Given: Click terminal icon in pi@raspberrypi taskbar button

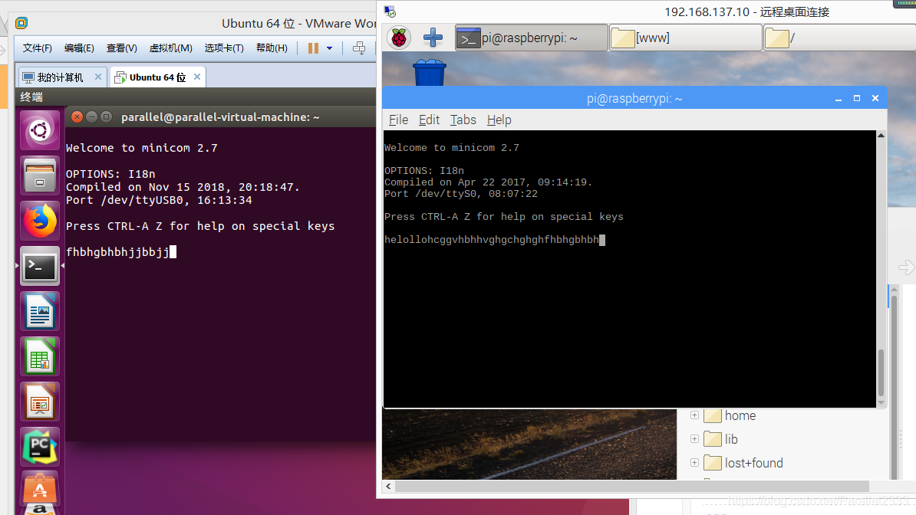Looking at the screenshot, I should [468, 38].
